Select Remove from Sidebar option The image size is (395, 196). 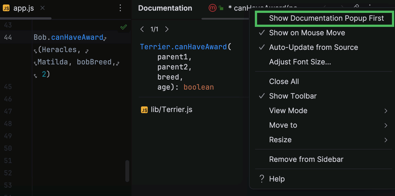click(306, 159)
